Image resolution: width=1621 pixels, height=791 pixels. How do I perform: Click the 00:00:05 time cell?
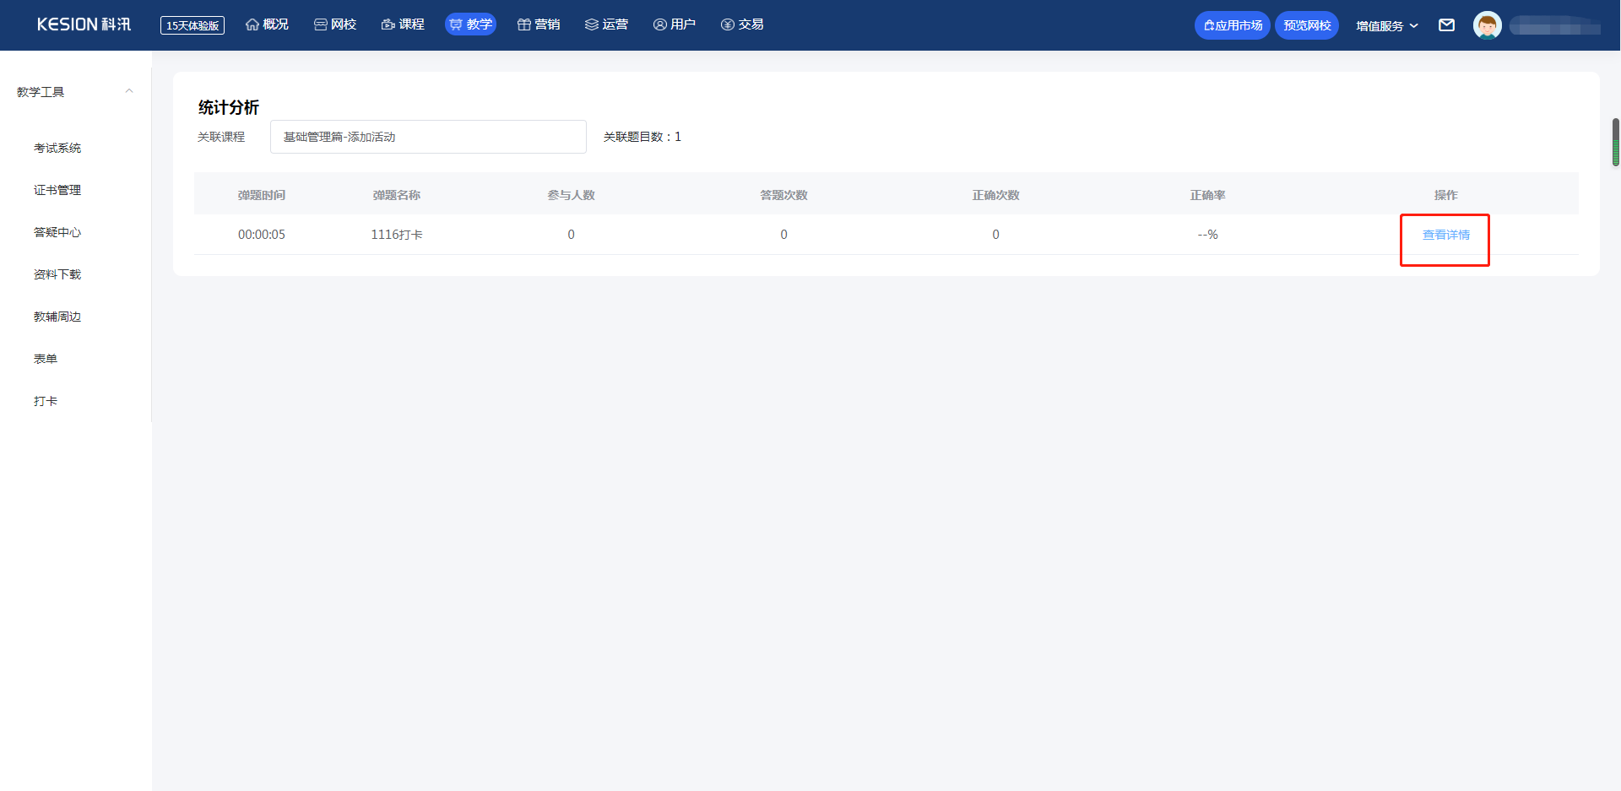pyautogui.click(x=262, y=235)
